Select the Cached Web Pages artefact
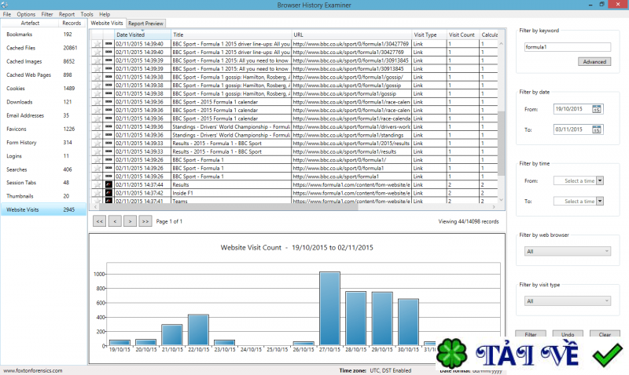 (43, 75)
